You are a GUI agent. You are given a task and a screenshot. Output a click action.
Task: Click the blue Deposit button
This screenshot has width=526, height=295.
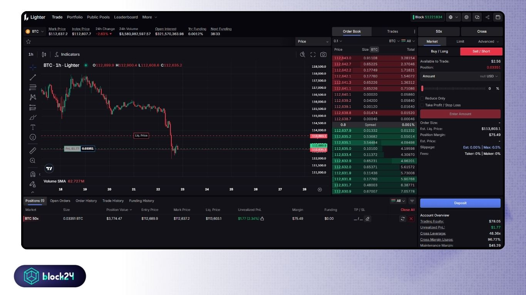pos(460,203)
